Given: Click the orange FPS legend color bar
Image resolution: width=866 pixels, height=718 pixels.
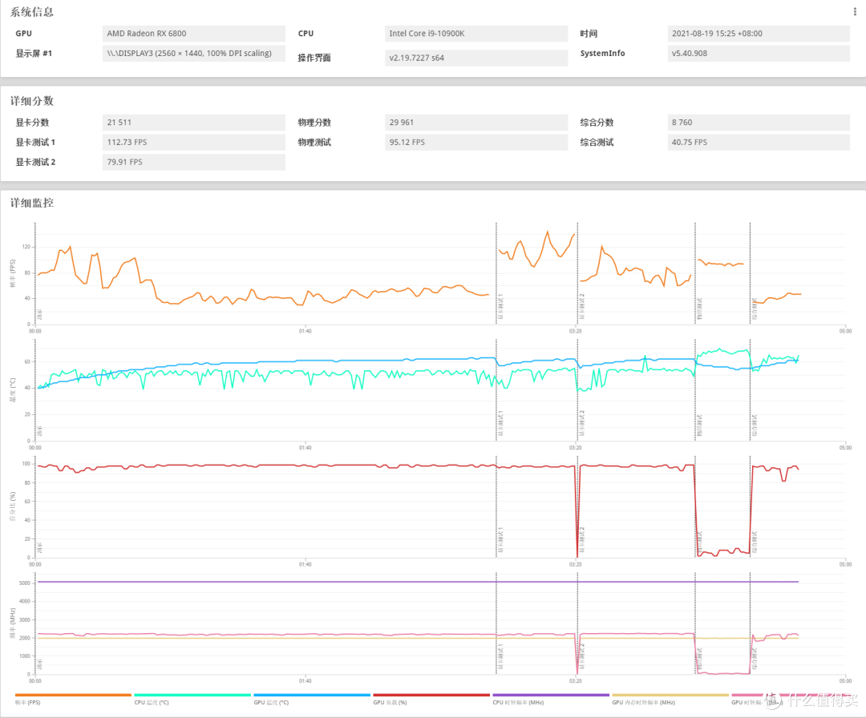Looking at the screenshot, I should pos(74,695).
